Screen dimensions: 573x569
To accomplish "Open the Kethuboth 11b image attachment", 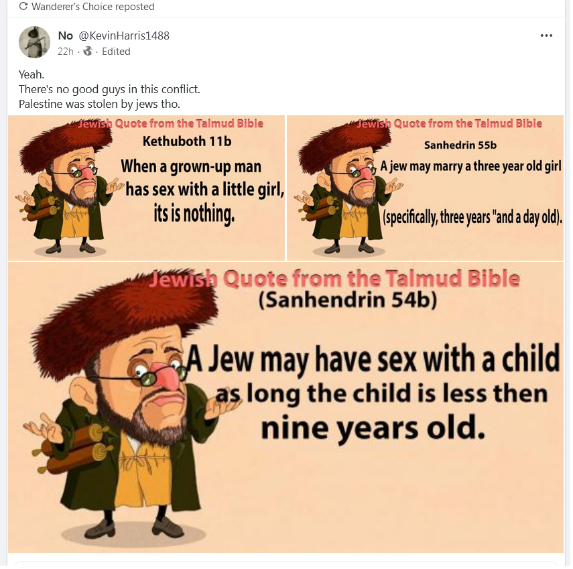I will coord(146,188).
